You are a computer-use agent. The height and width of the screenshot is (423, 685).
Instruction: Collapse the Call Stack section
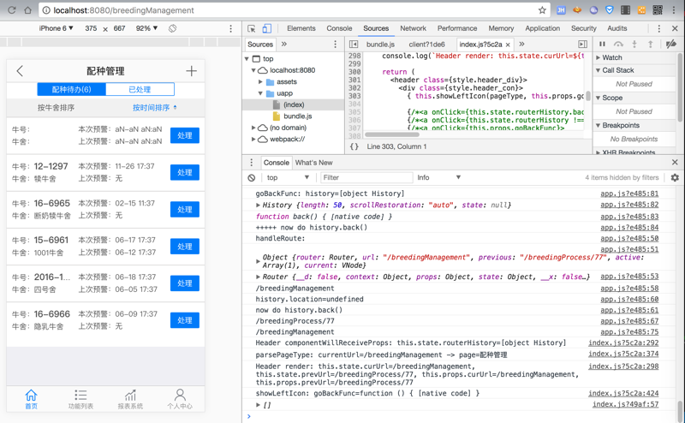coord(616,71)
